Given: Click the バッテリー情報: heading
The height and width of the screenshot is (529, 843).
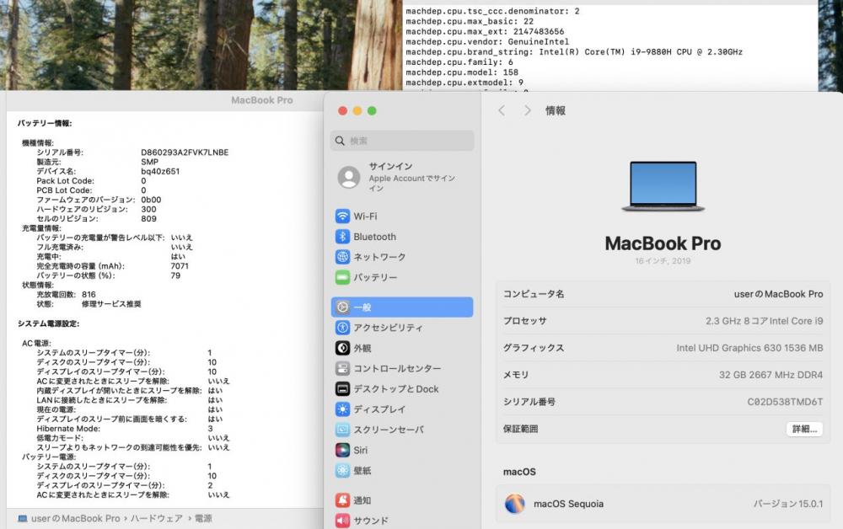Looking at the screenshot, I should 45,123.
